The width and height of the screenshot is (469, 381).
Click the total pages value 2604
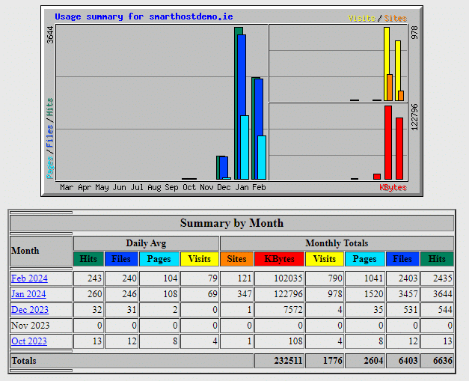[x=373, y=361]
